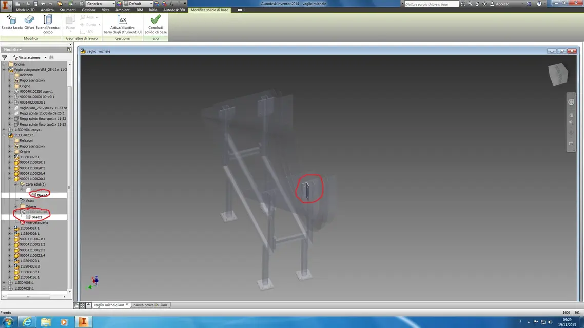The height and width of the screenshot is (328, 584).
Task: Expand the 113304008:1 node
Action: 4,282
